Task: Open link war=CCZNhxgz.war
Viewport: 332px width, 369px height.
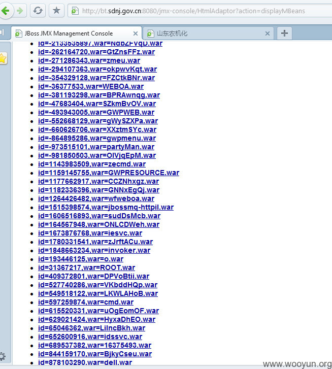Action: pyautogui.click(x=98, y=181)
